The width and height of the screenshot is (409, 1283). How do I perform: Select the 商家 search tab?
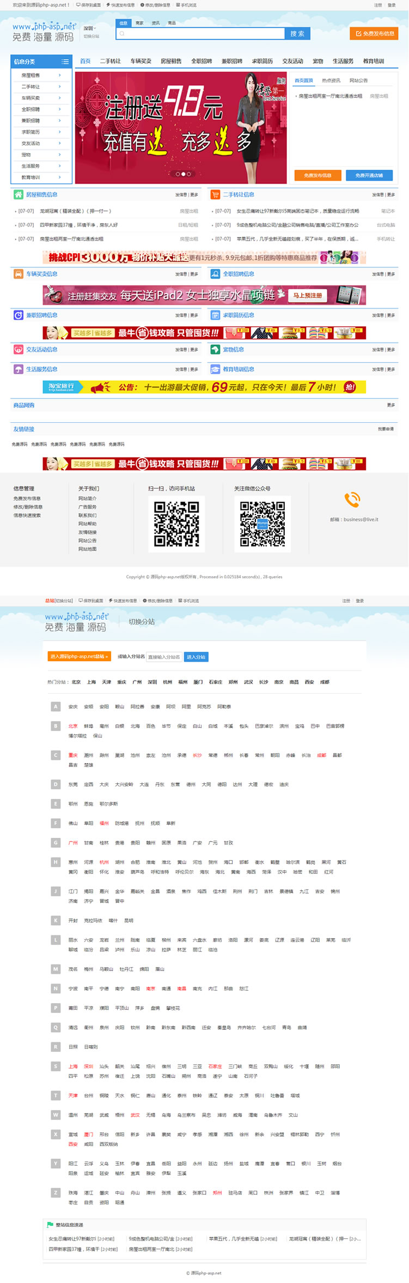coord(139,23)
